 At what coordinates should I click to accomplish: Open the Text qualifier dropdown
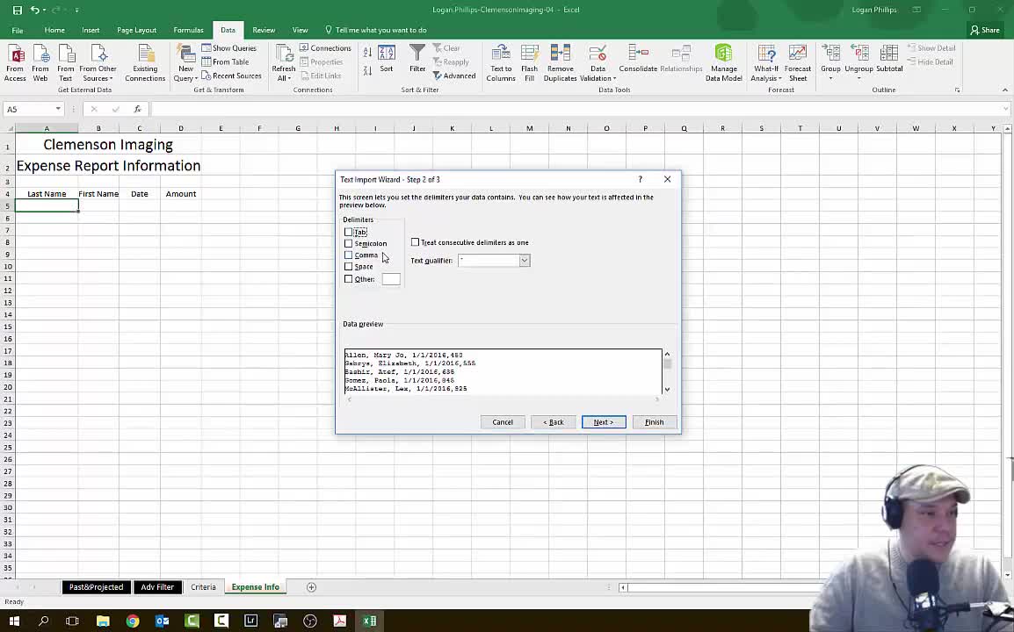524,261
